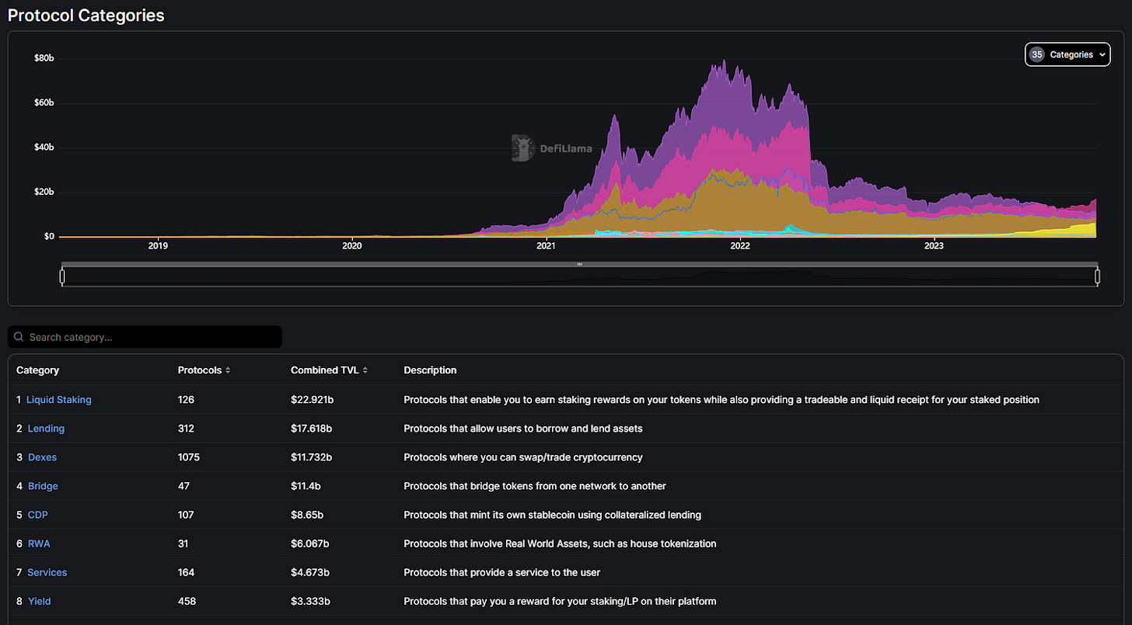Click the left chart range slider handle
This screenshot has width=1132, height=625.
62,276
